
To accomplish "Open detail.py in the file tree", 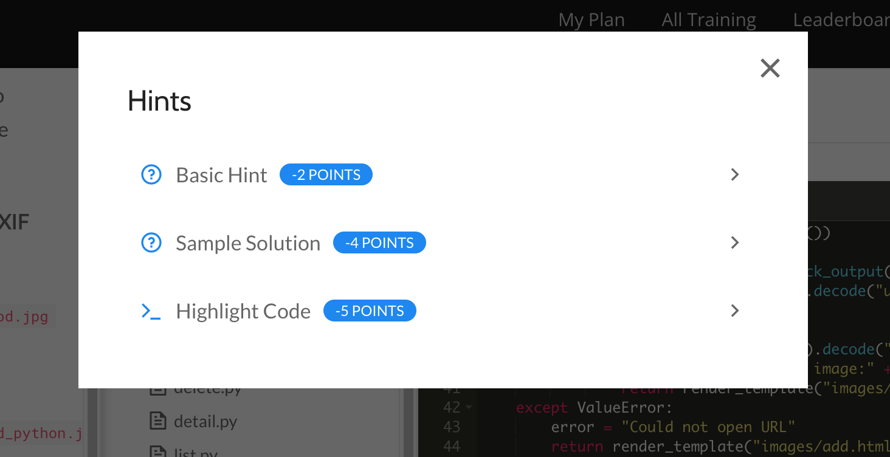I will pos(205,421).
